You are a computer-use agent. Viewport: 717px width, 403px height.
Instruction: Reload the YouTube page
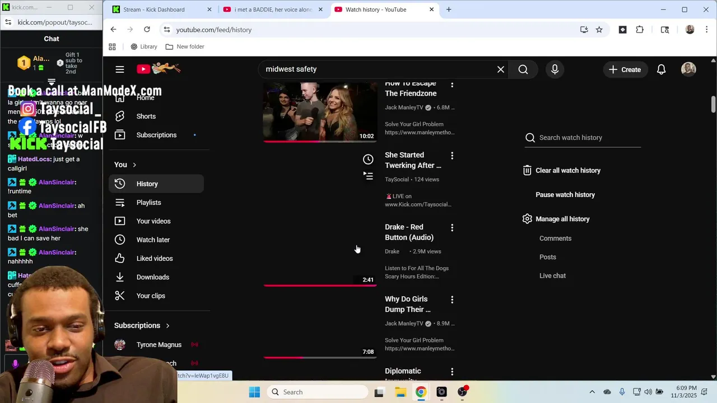click(147, 30)
